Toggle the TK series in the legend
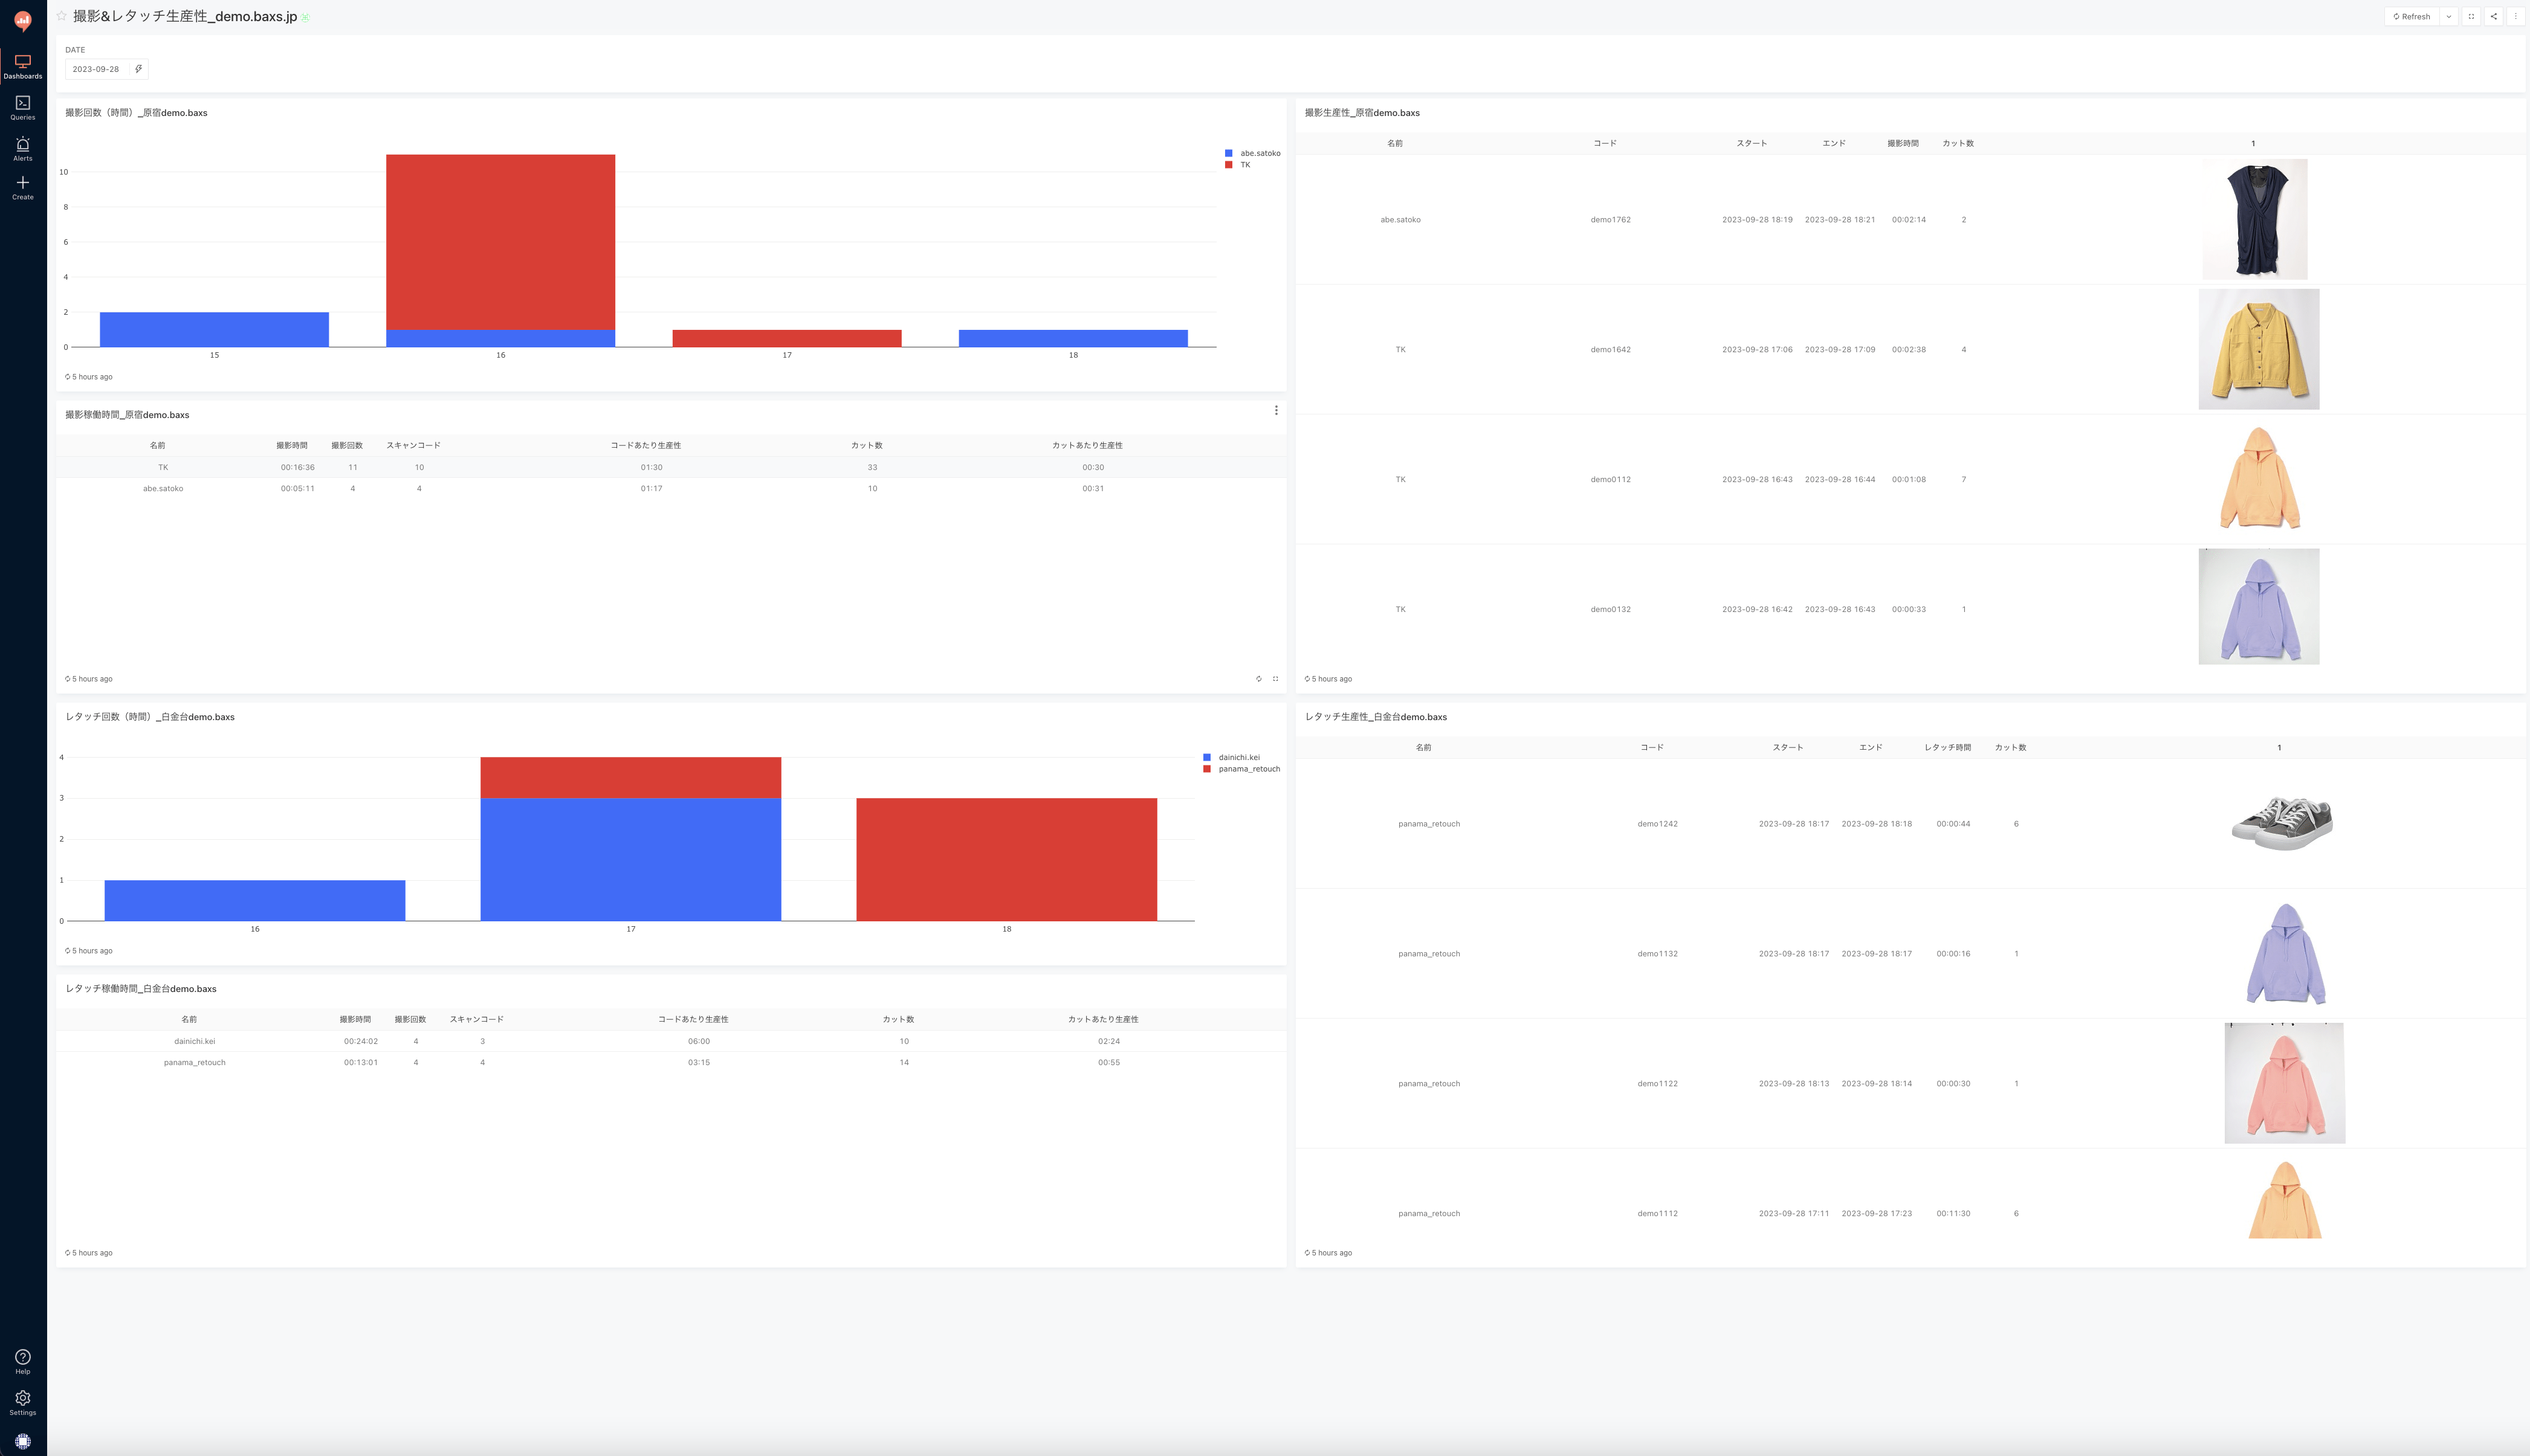2530x1456 pixels. (x=1244, y=165)
